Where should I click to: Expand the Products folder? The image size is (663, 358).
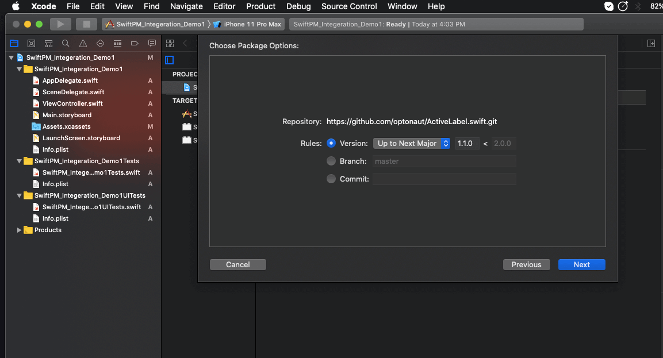point(19,230)
